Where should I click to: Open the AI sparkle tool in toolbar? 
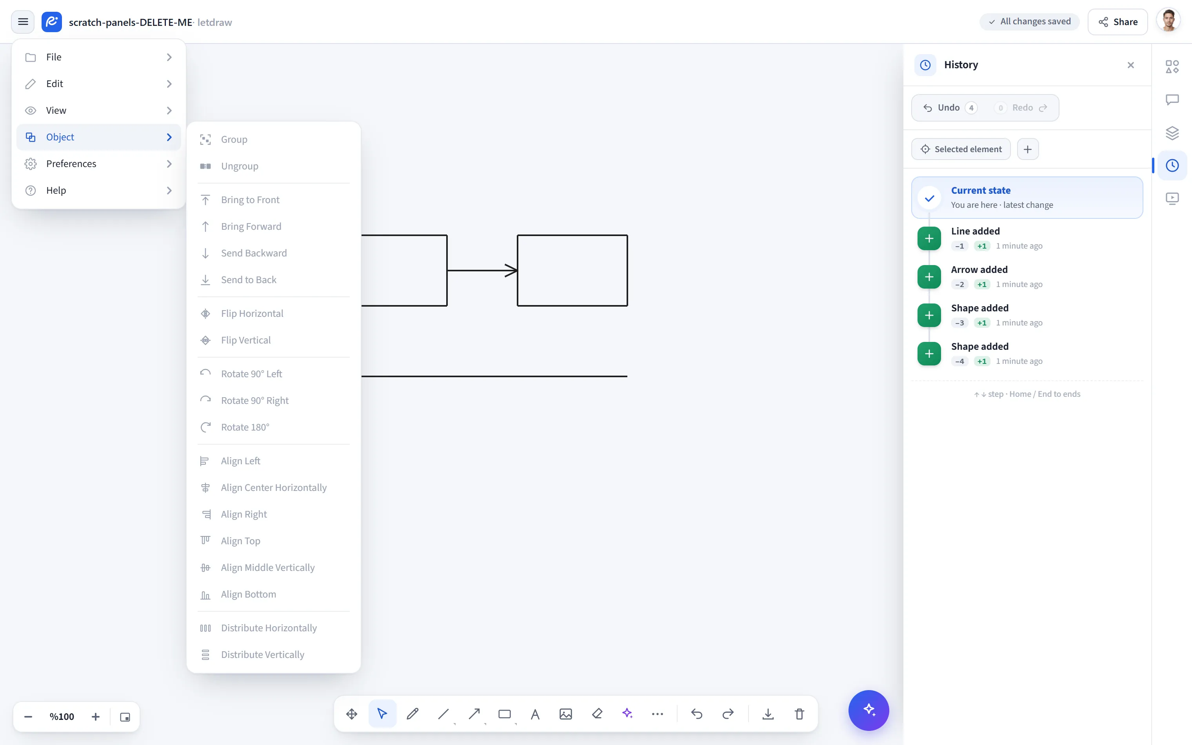coord(627,714)
